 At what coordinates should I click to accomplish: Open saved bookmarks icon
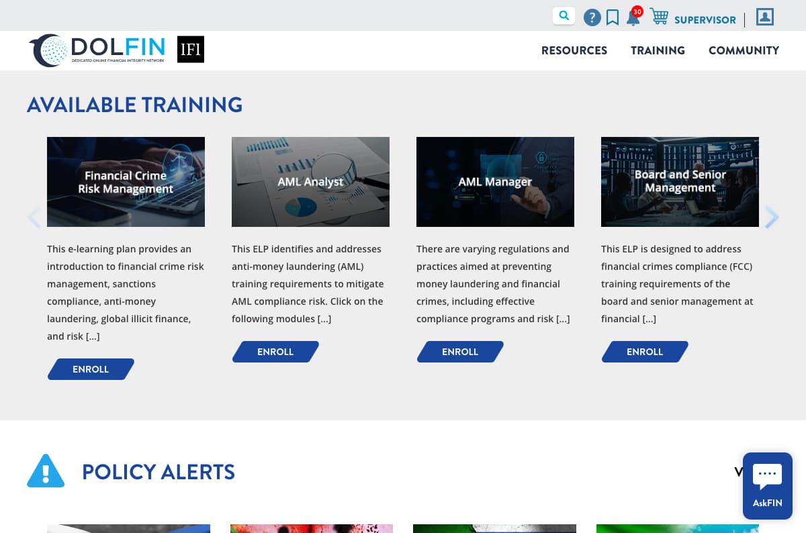point(613,17)
